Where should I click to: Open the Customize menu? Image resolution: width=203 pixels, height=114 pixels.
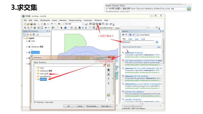click(x=88, y=20)
